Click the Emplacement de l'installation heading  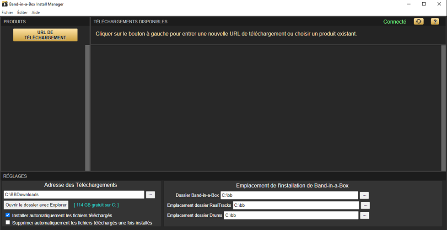(x=292, y=186)
